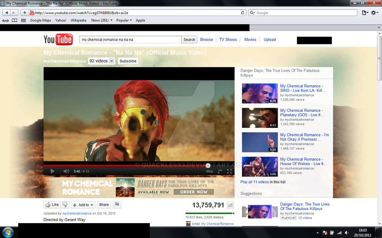Like the video with thumbs up
Viewport: 382px width, 238px height.
click(52, 205)
